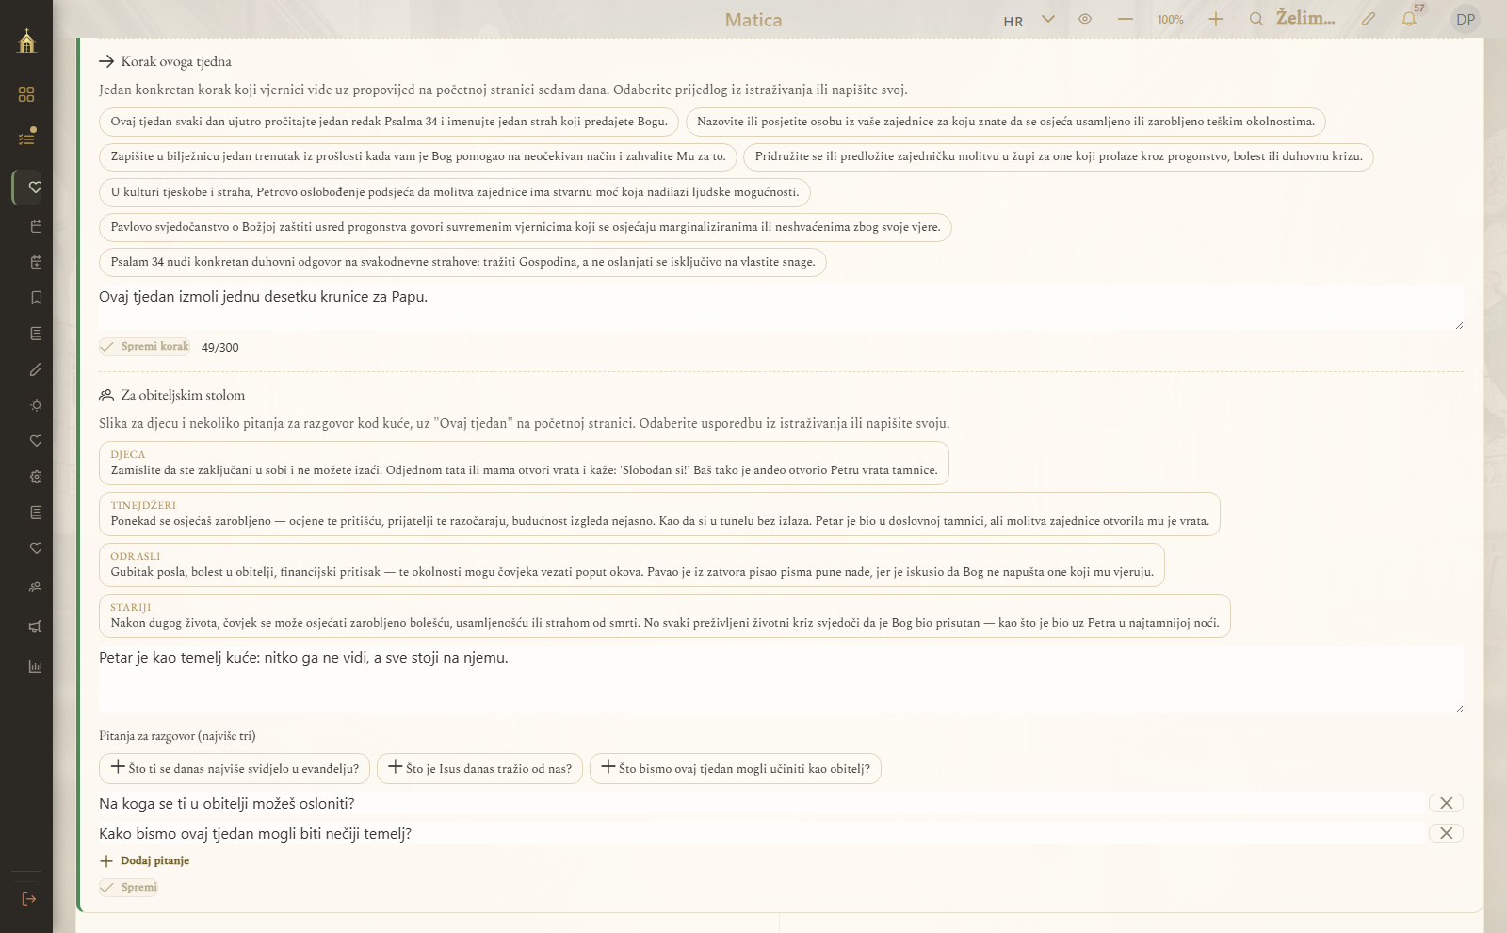
Task: Select the TINEJDŽERI comparison card
Action: 659,514
